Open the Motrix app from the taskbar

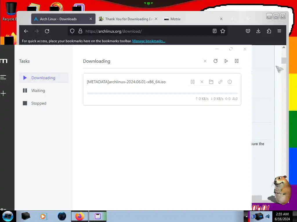98,216
